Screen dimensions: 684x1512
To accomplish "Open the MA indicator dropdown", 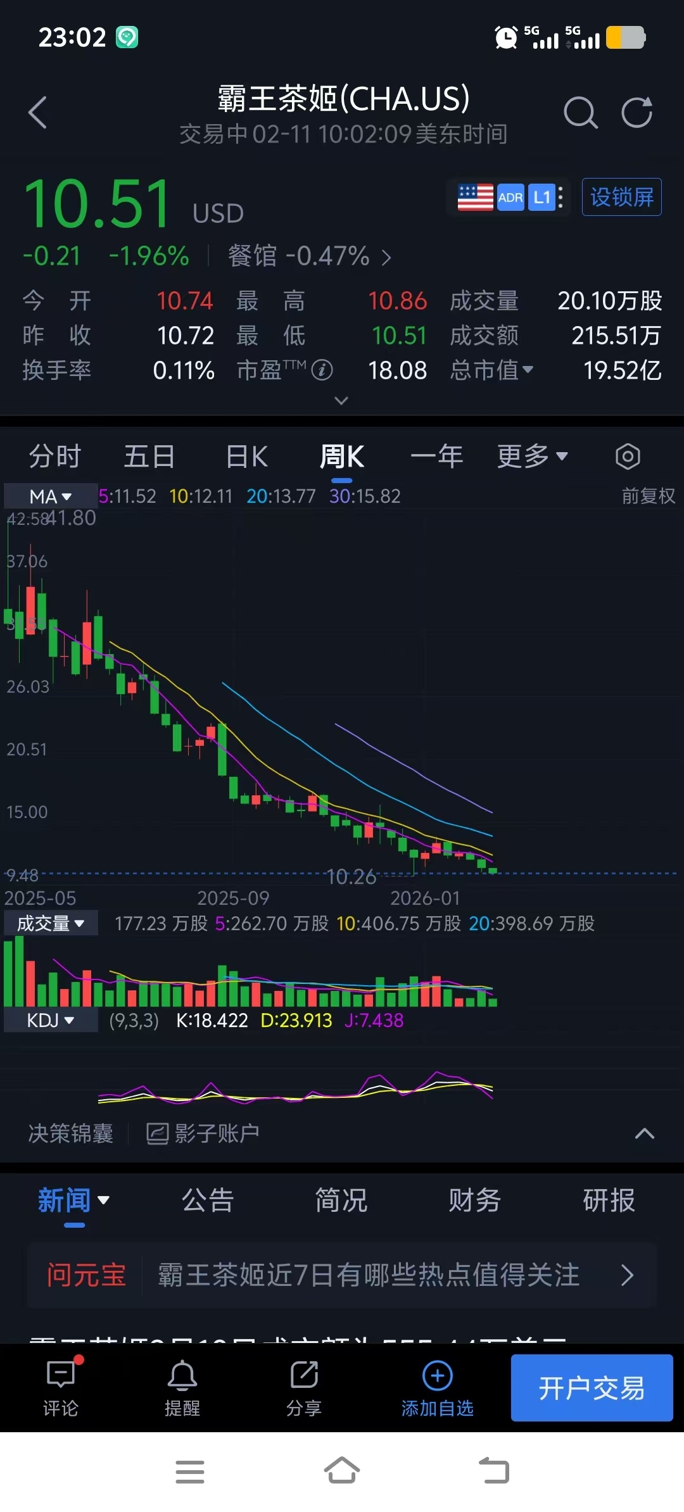I will [x=51, y=496].
